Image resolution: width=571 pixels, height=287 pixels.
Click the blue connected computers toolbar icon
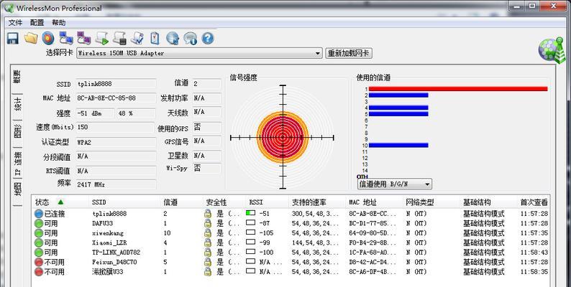(x=66, y=38)
